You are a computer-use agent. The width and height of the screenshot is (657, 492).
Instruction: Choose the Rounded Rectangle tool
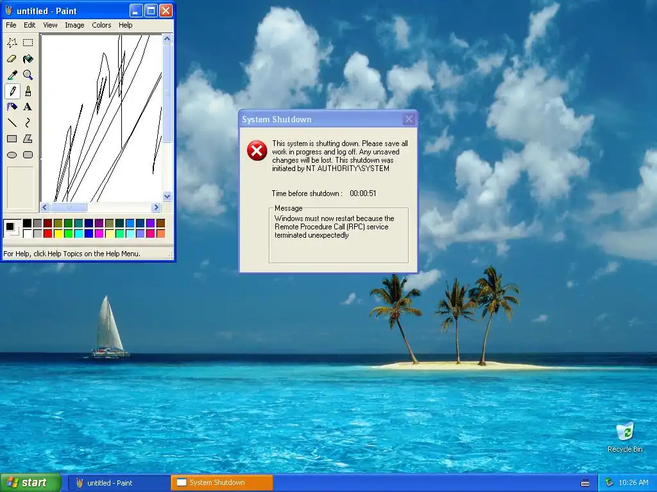point(28,155)
